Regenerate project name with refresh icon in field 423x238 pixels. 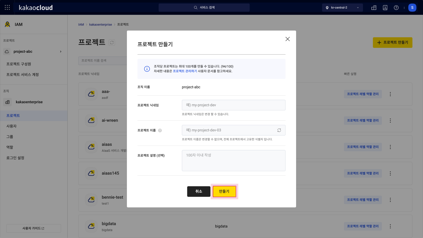(279, 130)
